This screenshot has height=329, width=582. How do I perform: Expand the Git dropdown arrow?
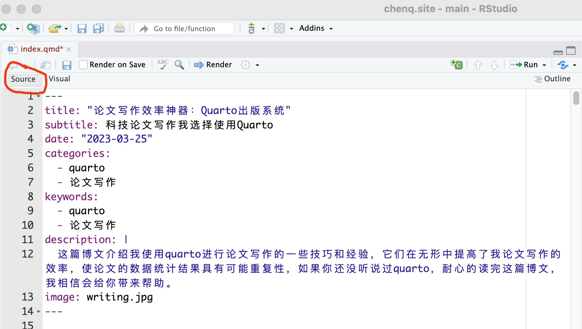[263, 28]
